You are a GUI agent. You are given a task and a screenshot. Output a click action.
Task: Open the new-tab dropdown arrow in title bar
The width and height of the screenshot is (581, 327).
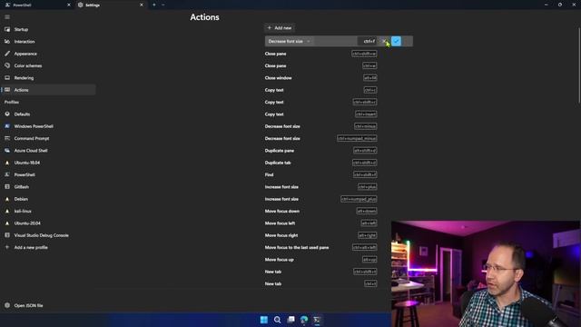tap(163, 5)
